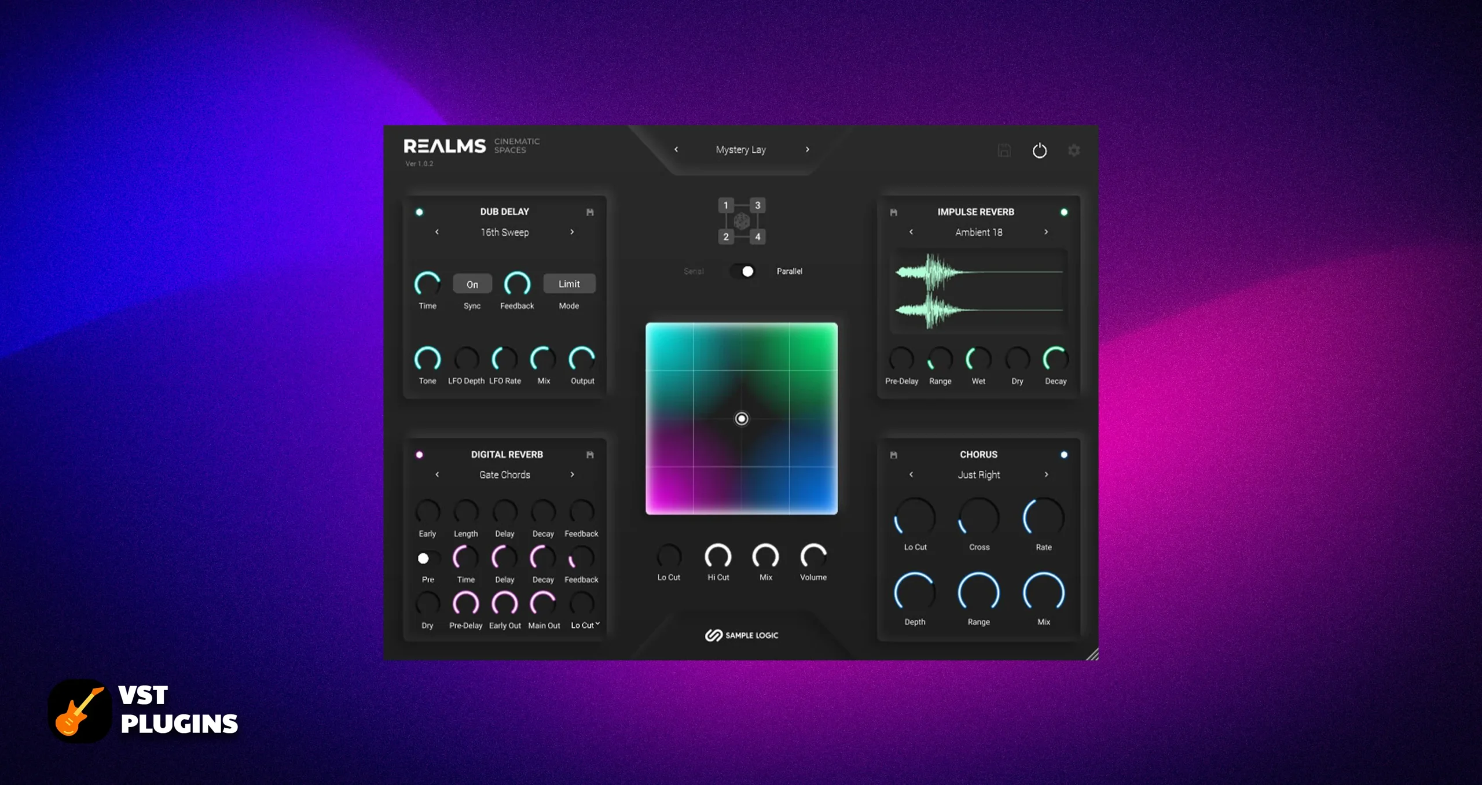Click the Sample Logic logo
This screenshot has width=1482, height=785.
pos(742,635)
